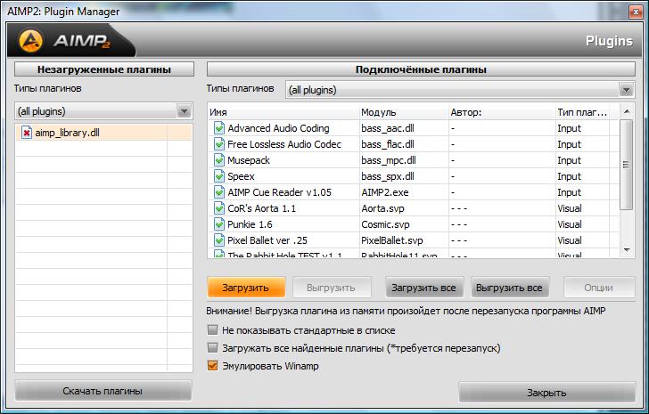
Task: Expand plugin type dropdown for connected plugins
Action: (x=626, y=90)
